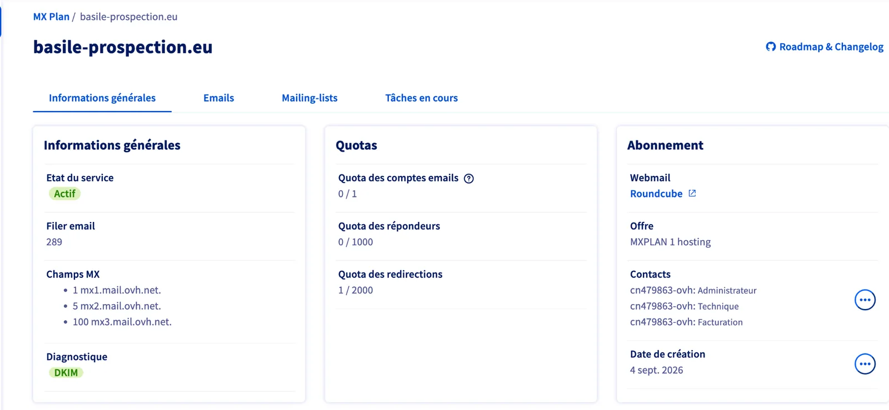Screen dimensions: 889x410
Task: Open the Roundcube webmail link
Action: 656,194
